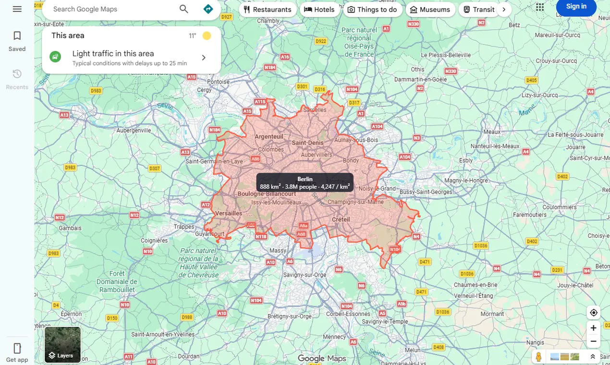The image size is (610, 365).
Task: Open the Layers satellite thumbnail
Action: point(63,345)
